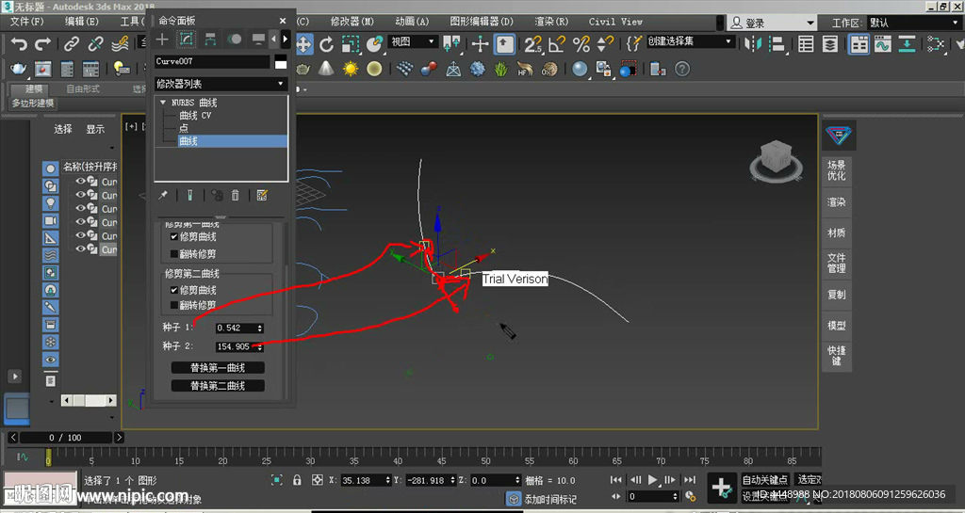Open the Curve Editor toolbar icon
The width and height of the screenshot is (965, 513).
882,44
